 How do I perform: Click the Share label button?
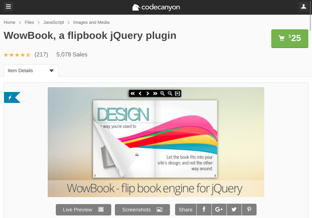(x=186, y=210)
